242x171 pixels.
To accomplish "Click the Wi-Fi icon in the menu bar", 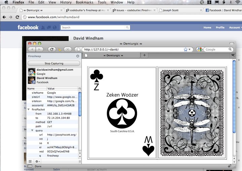I will coord(238,2).
